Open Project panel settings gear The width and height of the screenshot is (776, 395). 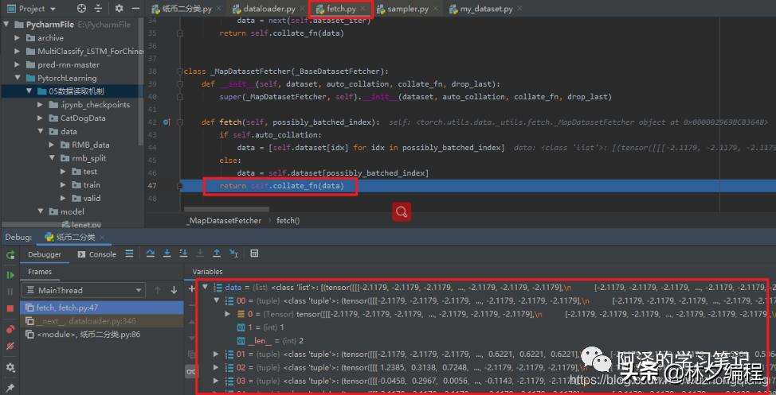tap(119, 9)
